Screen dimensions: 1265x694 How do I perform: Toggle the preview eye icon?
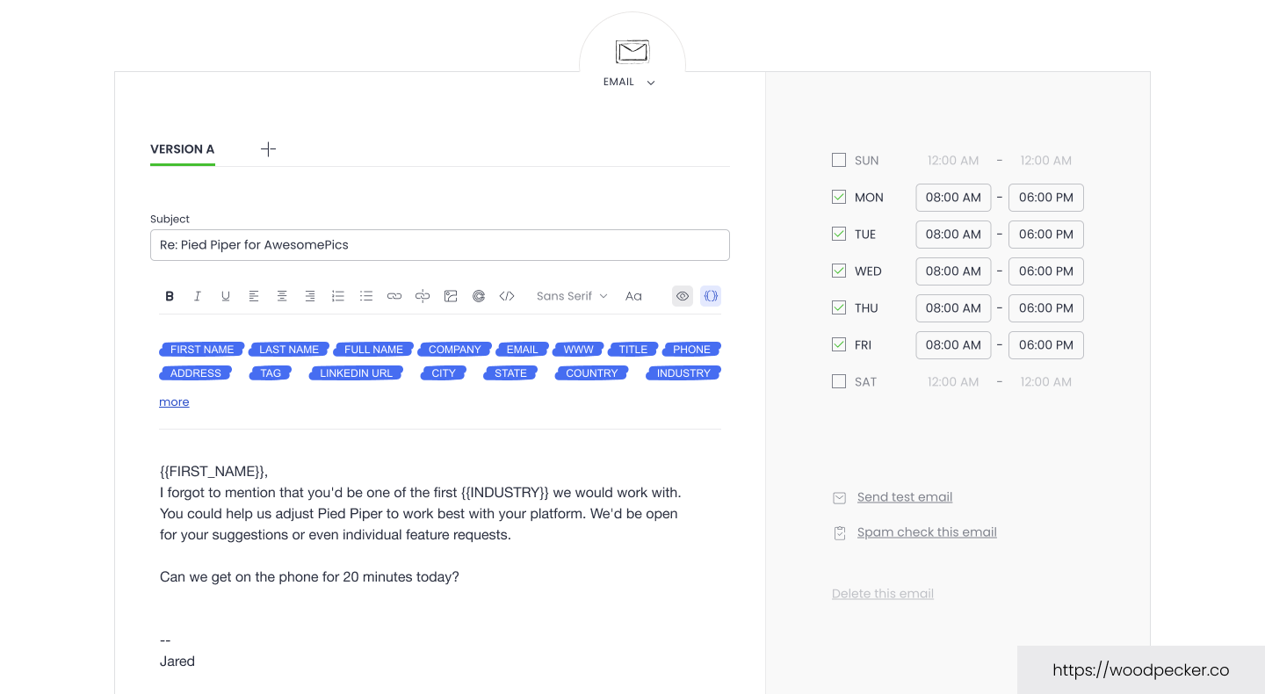click(x=683, y=296)
